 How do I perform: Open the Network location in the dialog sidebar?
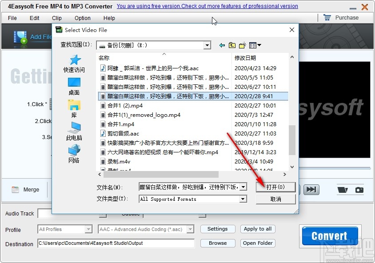click(x=74, y=152)
